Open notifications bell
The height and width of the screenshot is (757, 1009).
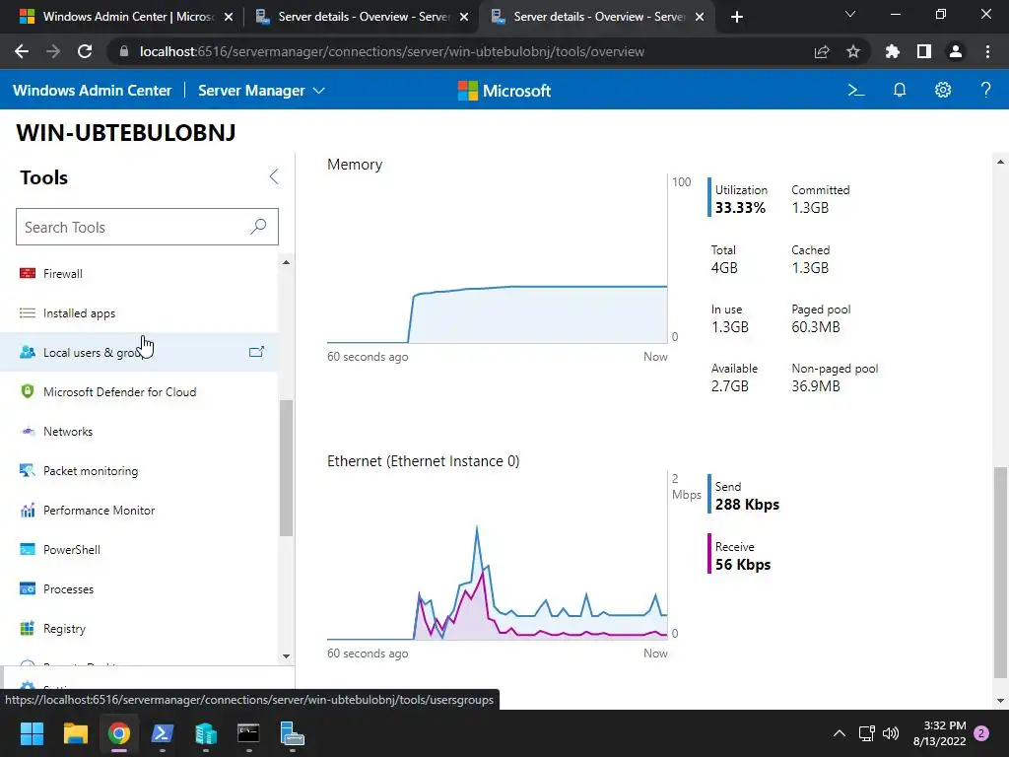coord(900,90)
